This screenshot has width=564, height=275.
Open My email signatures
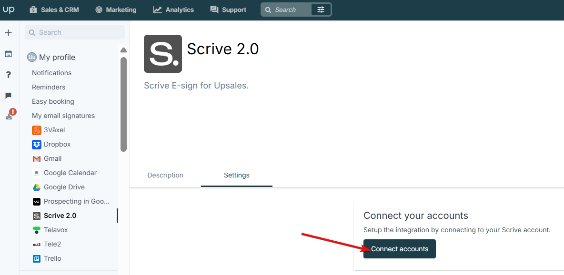(x=63, y=116)
